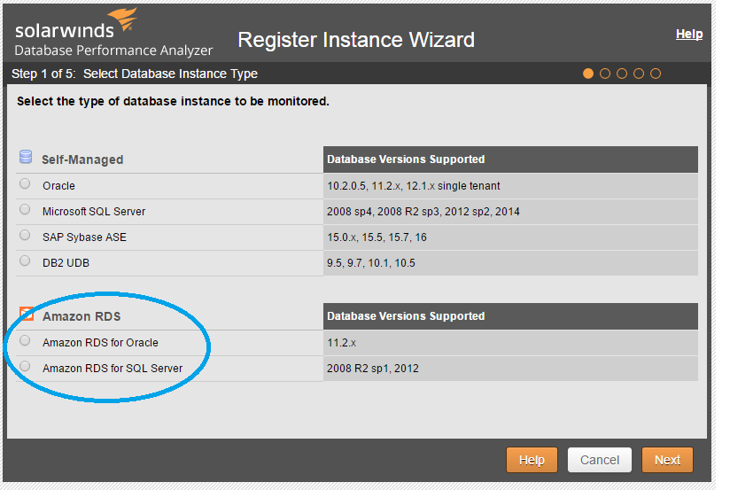Select the SAP Sybase ASE radio button
Image resolution: width=730 pixels, height=490 pixels.
pos(25,235)
